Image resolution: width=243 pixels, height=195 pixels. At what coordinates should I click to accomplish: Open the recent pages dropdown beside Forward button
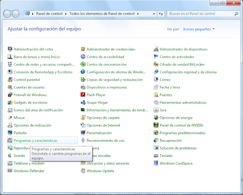click(22, 14)
